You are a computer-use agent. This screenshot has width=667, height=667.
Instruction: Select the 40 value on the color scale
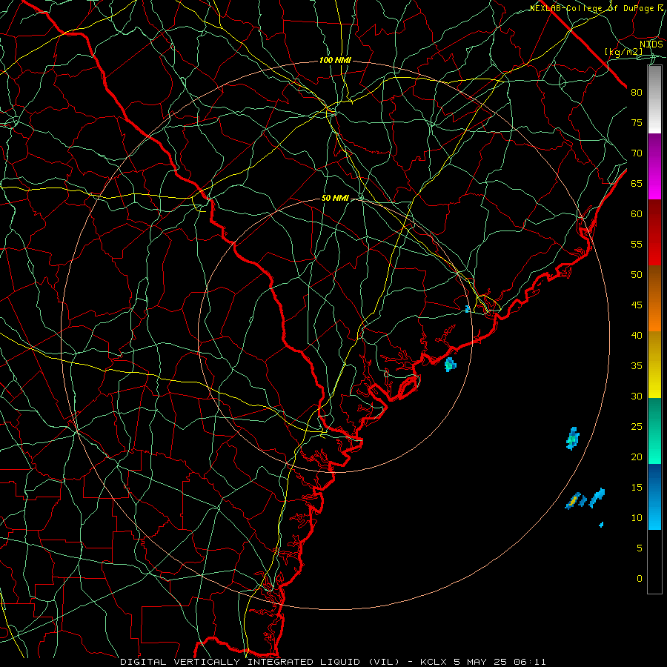point(637,335)
